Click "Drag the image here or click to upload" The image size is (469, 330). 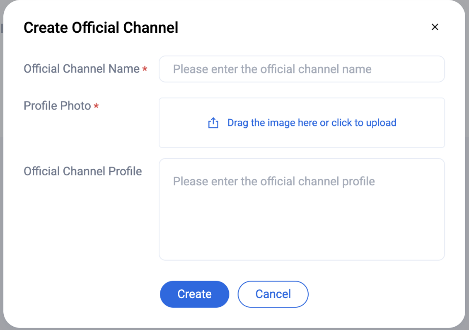pos(312,123)
